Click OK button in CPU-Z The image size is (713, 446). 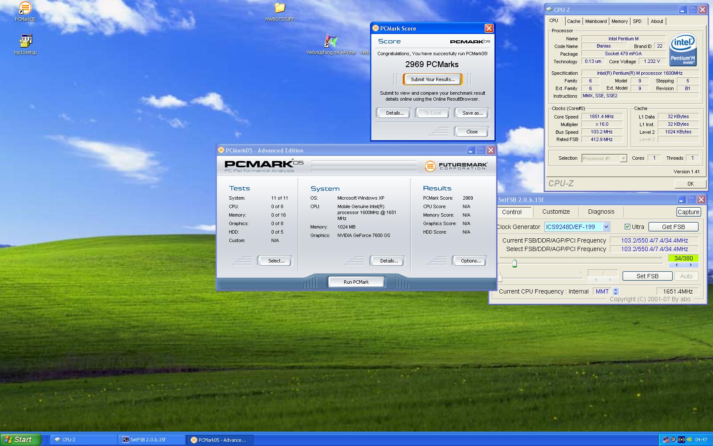[x=691, y=183]
